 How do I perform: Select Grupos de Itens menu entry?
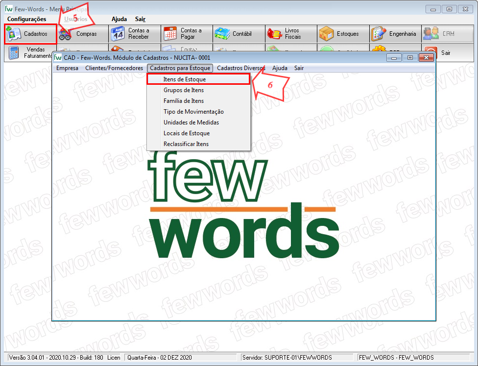pyautogui.click(x=198, y=90)
